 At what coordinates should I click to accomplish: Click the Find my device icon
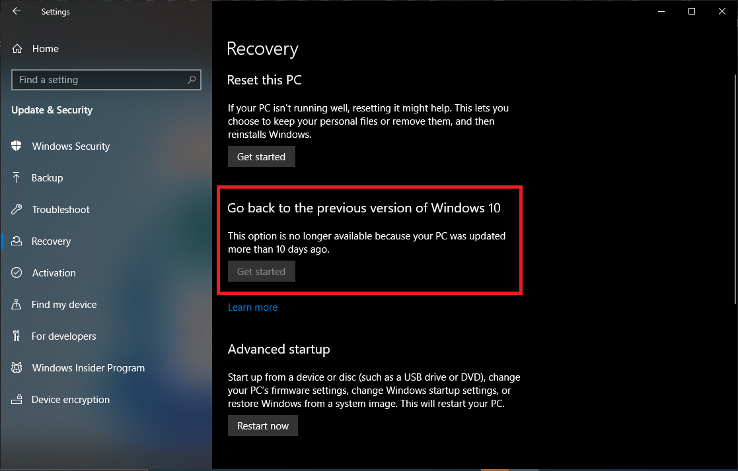tap(17, 304)
